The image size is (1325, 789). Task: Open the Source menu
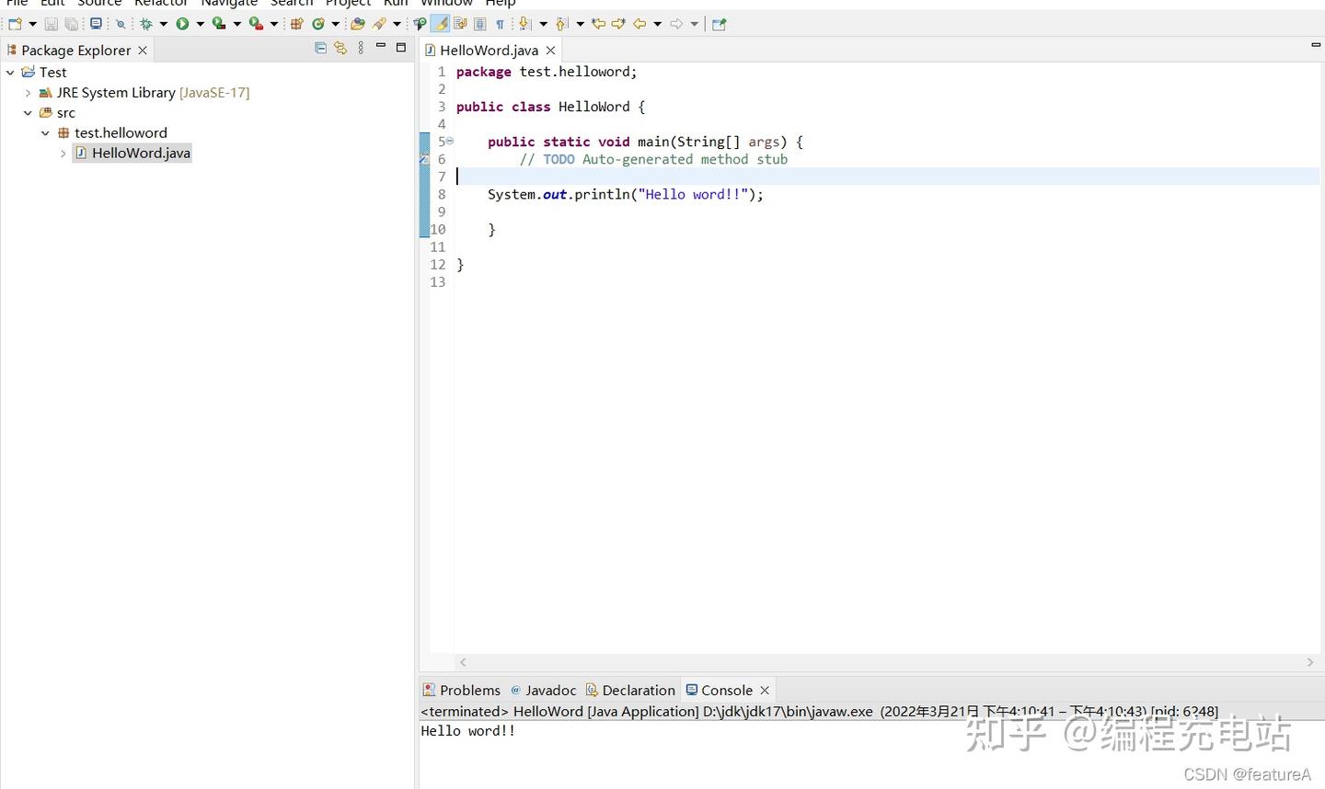[98, 4]
